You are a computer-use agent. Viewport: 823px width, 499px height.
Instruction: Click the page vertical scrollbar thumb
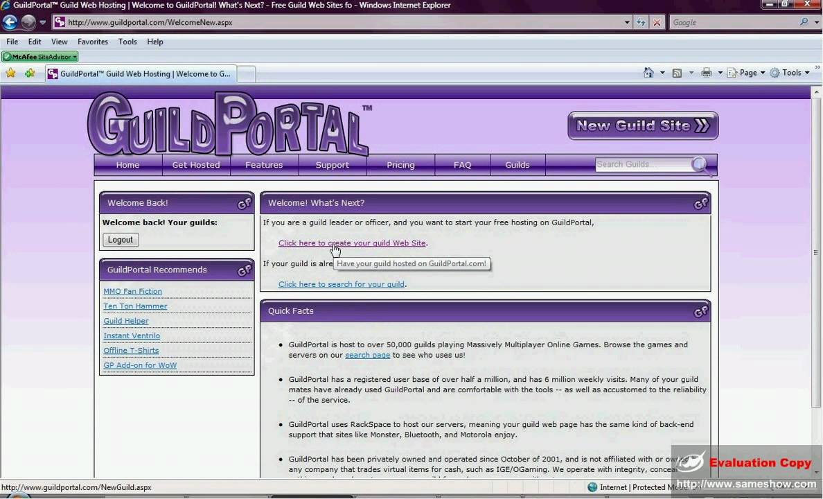[816, 253]
